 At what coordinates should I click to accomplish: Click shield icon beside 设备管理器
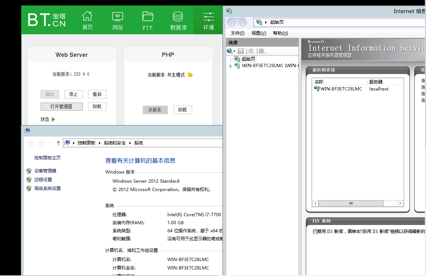point(29,171)
